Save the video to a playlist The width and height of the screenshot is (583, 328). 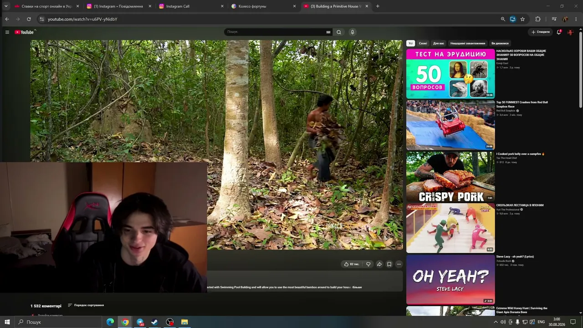pyautogui.click(x=389, y=264)
